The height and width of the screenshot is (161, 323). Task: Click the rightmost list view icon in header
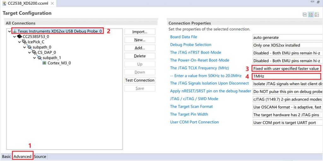point(317,14)
